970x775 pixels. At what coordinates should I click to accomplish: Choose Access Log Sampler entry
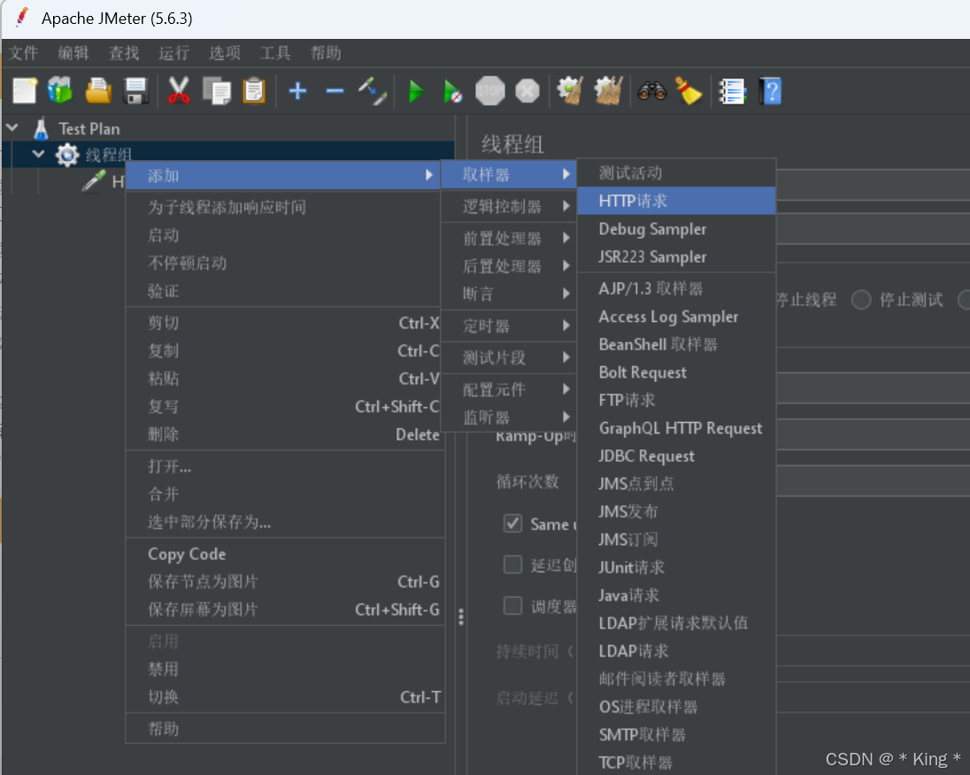click(676, 317)
